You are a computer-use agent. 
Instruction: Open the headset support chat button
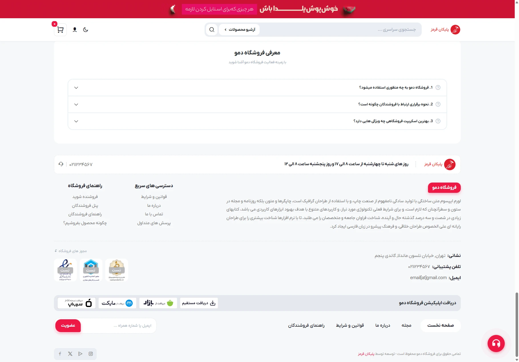[496, 343]
